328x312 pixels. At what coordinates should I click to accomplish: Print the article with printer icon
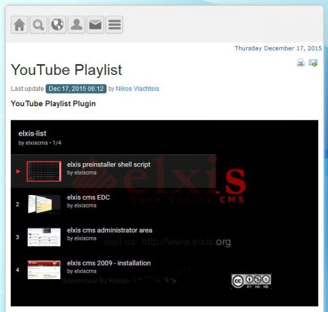pos(301,62)
